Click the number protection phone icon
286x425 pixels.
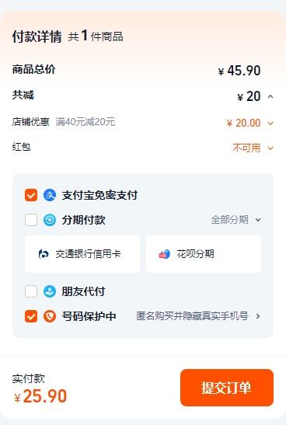[x=50, y=316]
